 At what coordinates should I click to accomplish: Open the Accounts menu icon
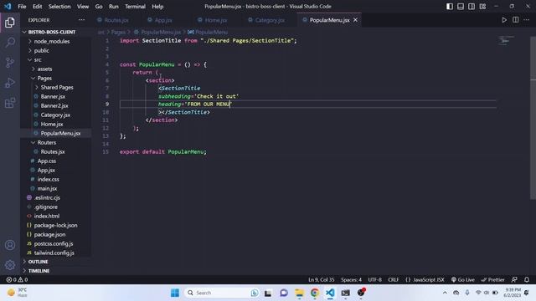point(10,245)
